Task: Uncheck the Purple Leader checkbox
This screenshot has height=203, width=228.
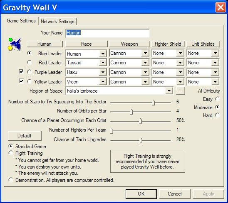Action: pyautogui.click(x=21, y=71)
